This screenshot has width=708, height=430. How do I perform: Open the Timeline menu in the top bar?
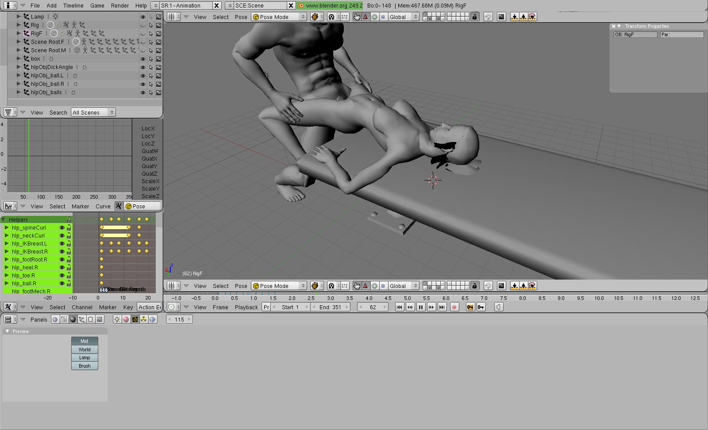(73, 5)
